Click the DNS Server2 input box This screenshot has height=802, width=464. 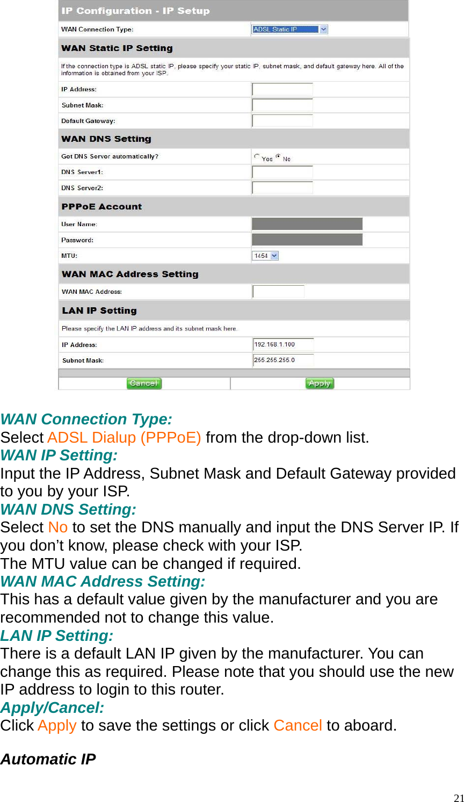pyautogui.click(x=282, y=187)
